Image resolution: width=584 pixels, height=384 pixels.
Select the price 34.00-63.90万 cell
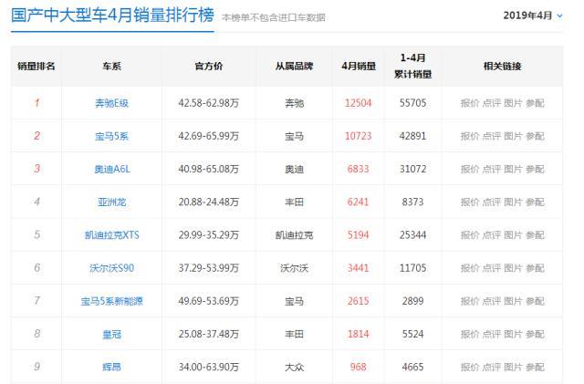tap(209, 367)
